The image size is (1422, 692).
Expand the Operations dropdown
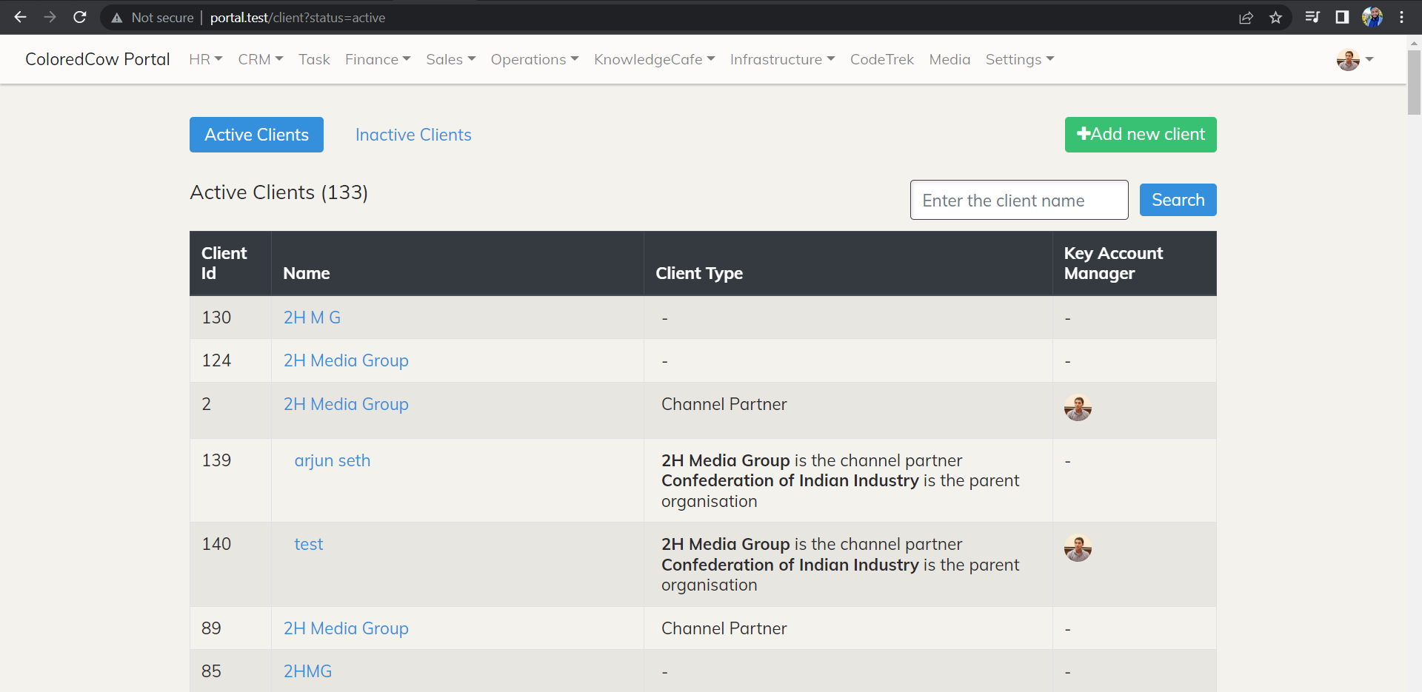click(x=534, y=59)
